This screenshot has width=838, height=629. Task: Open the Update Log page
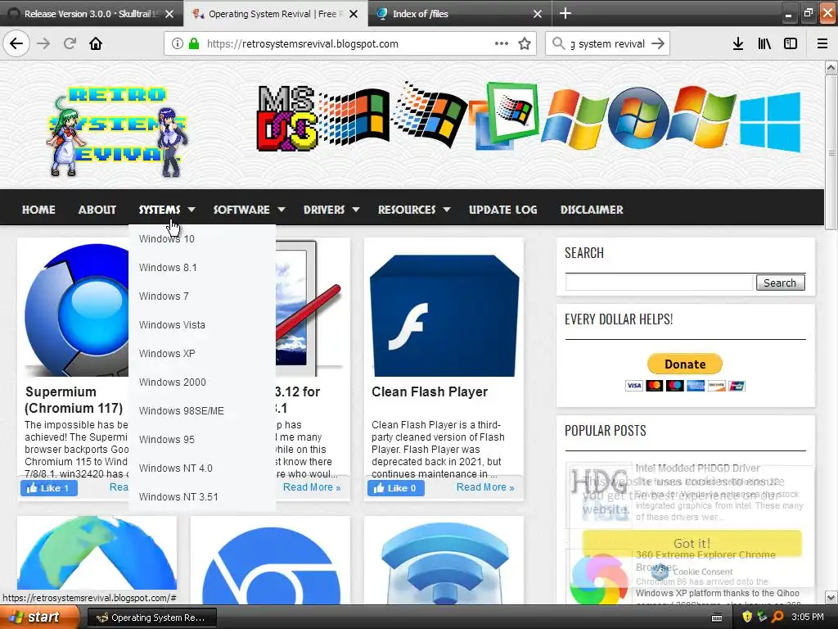503,210
